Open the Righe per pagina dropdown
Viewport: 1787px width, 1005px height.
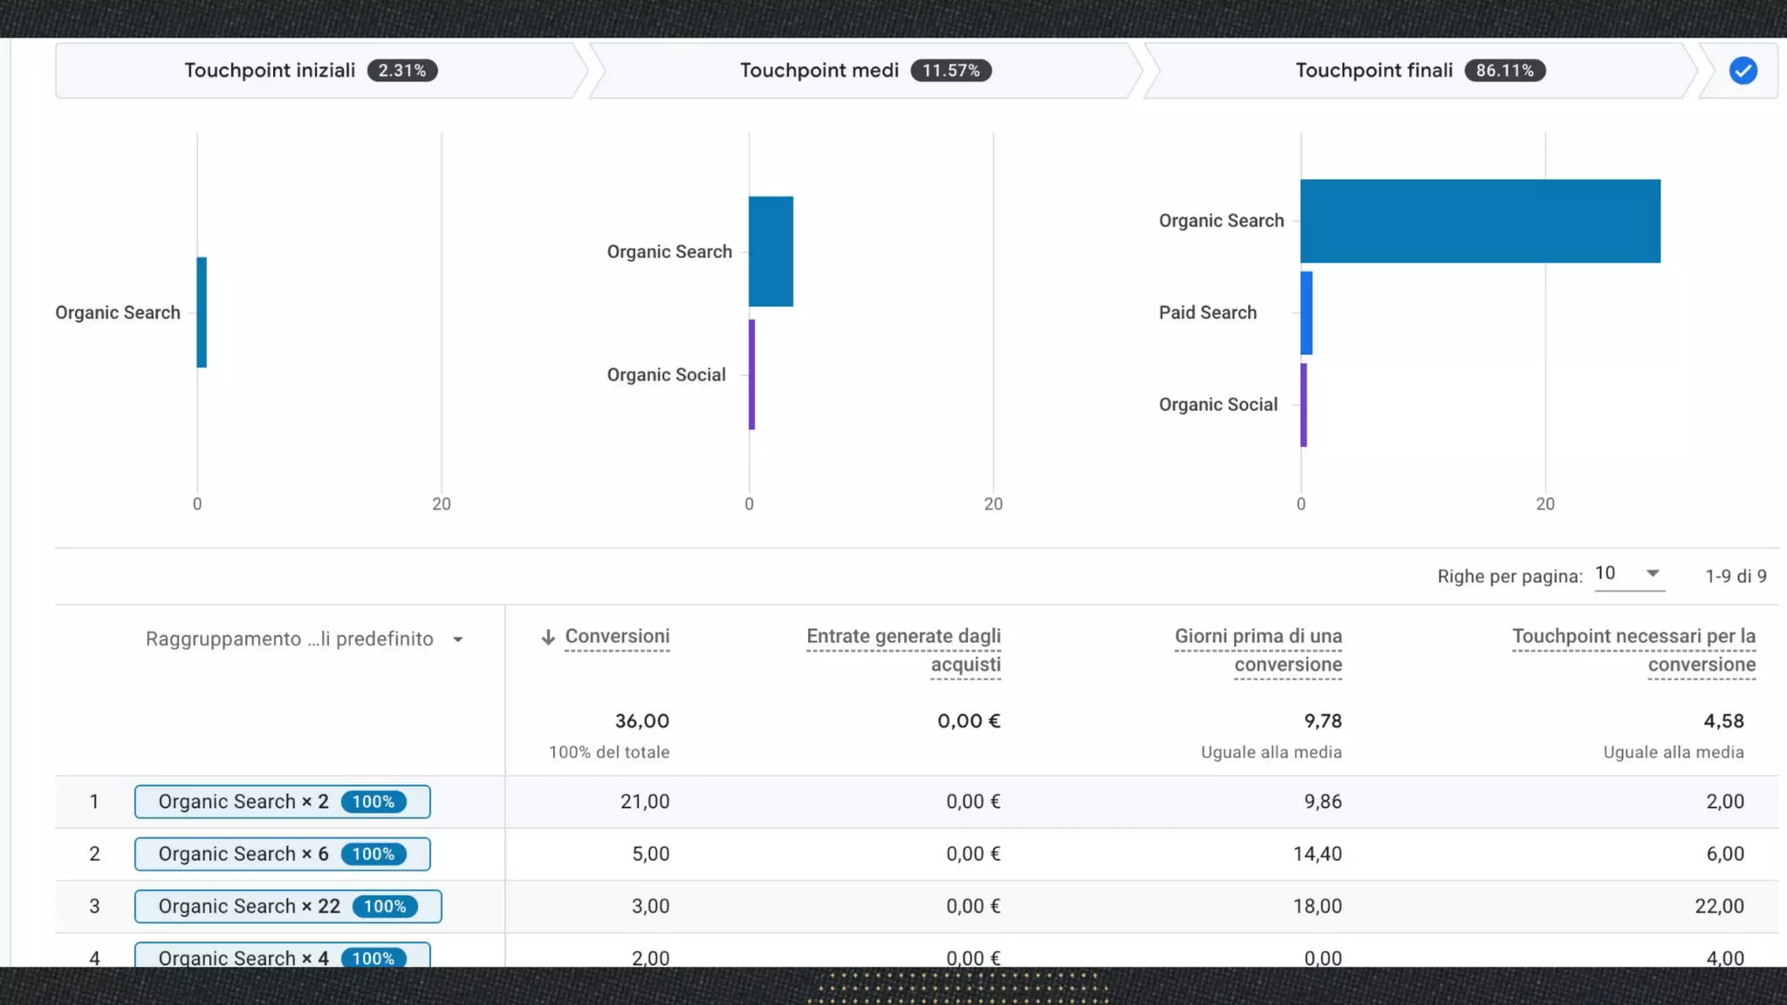coord(1629,574)
